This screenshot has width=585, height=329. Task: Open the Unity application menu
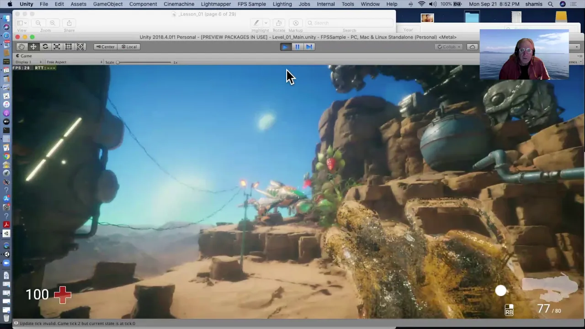click(x=26, y=4)
